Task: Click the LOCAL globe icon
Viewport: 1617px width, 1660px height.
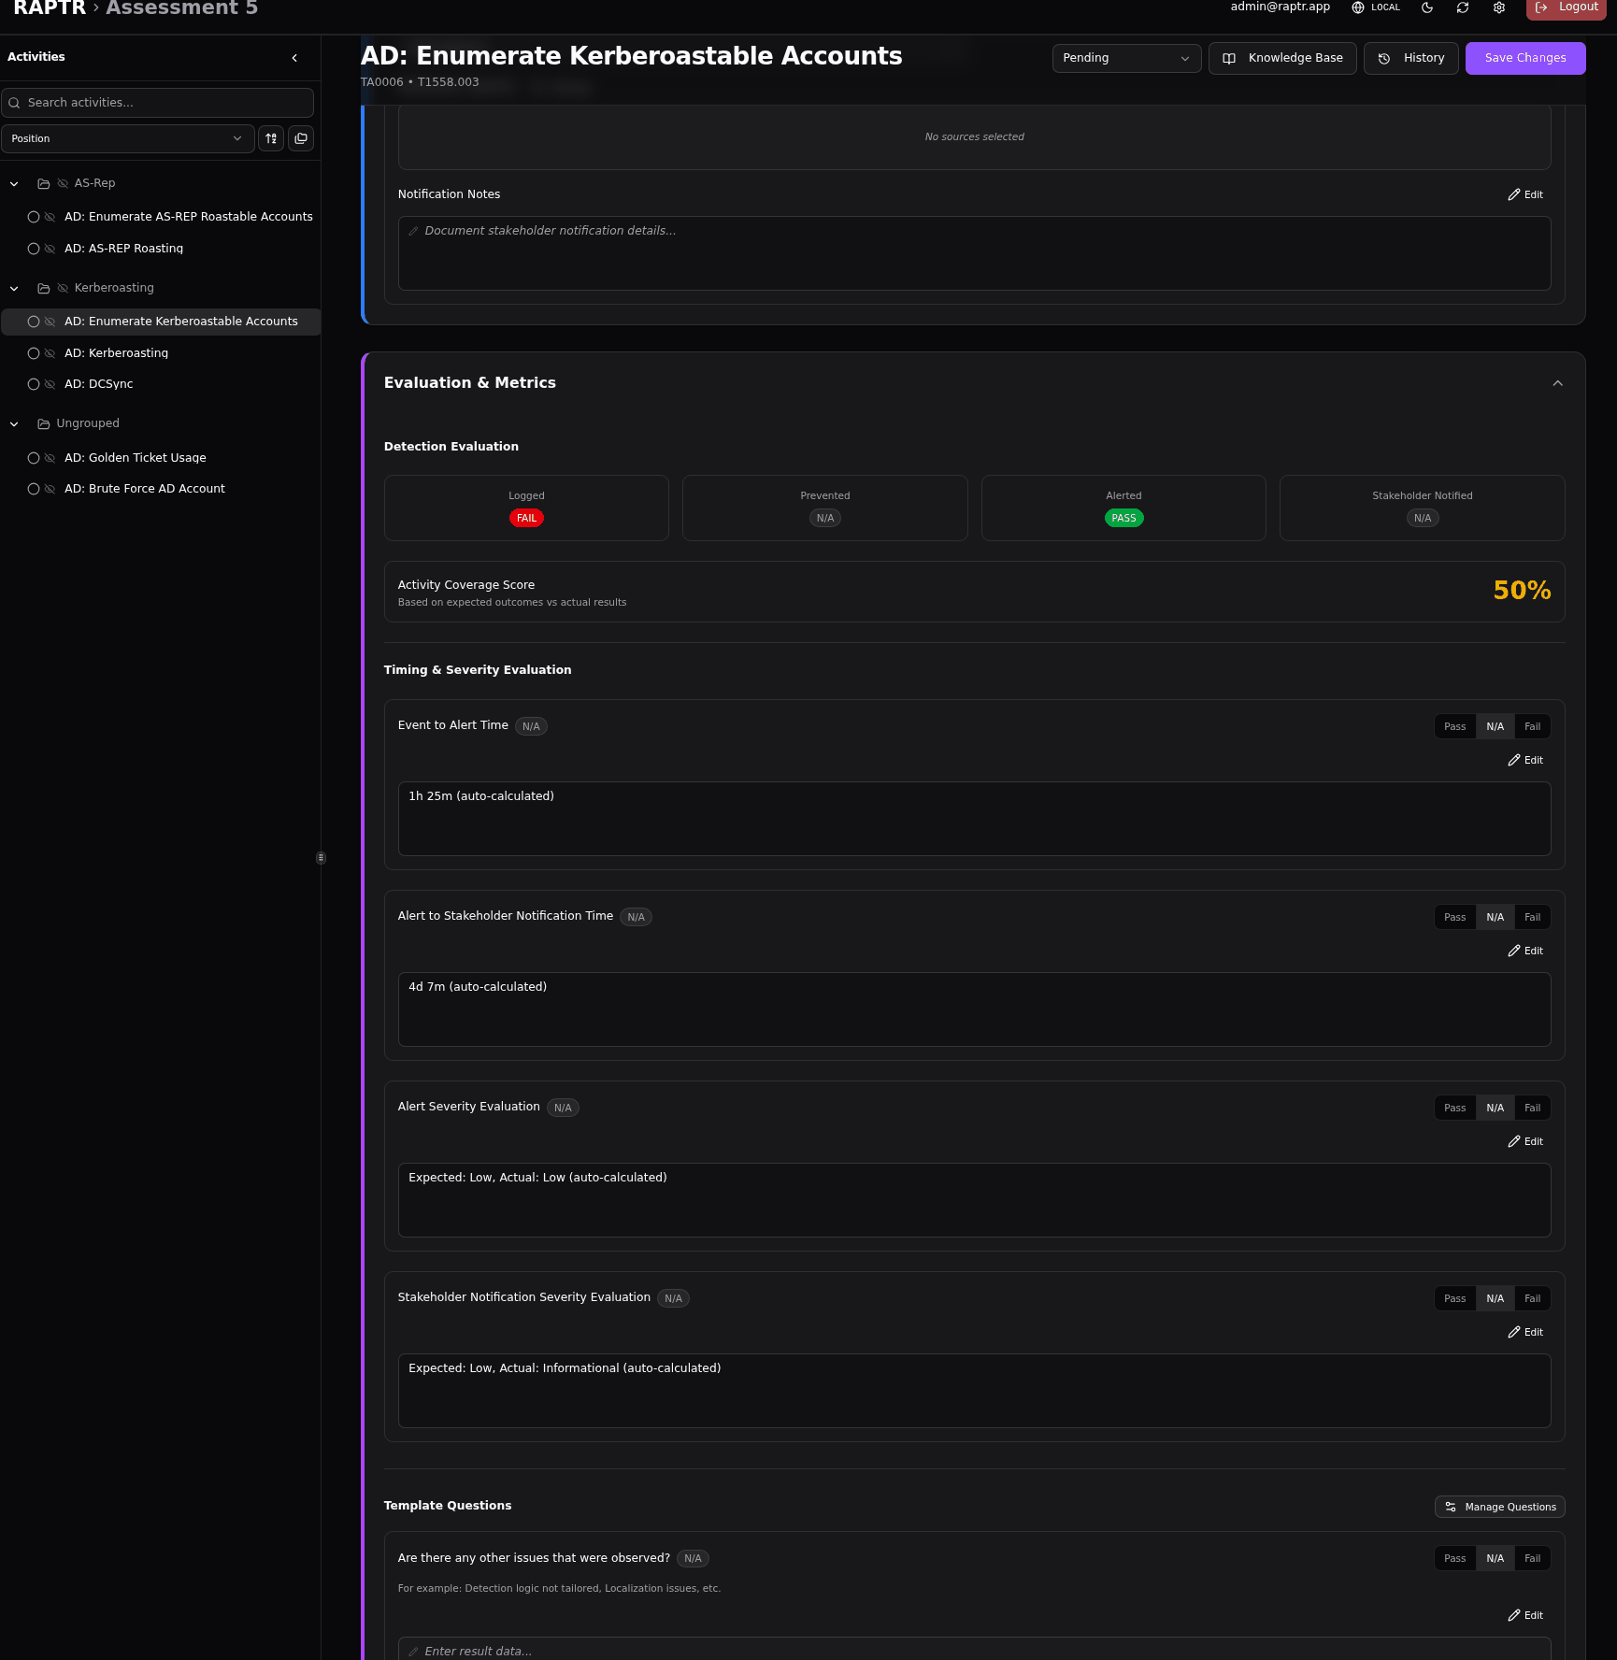Action: coord(1358,7)
